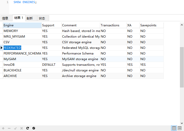Screen dimensions: 184x131
Task: Sort by the Engine column header
Action: click(x=22, y=25)
